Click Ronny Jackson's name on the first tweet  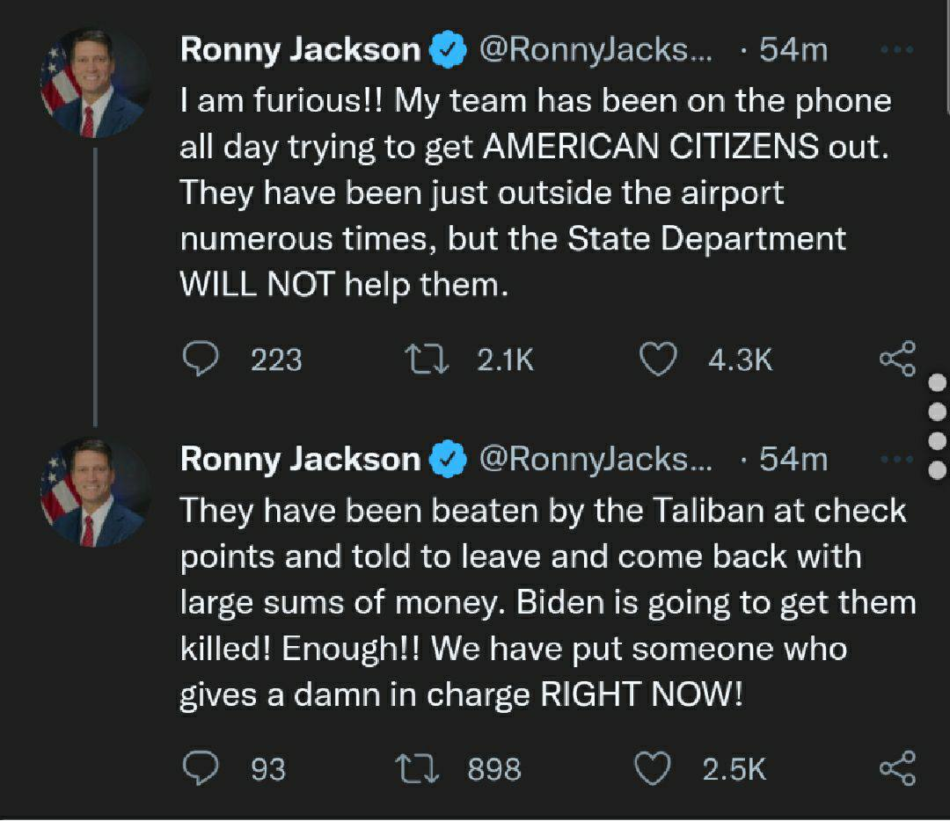[300, 51]
